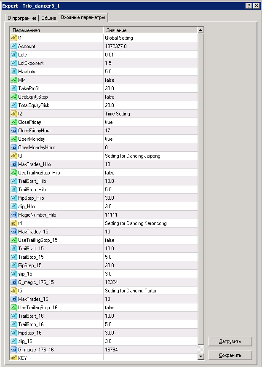Click the integer icon beside CloseFridayHour
The width and height of the screenshot is (262, 367).
click(14, 131)
